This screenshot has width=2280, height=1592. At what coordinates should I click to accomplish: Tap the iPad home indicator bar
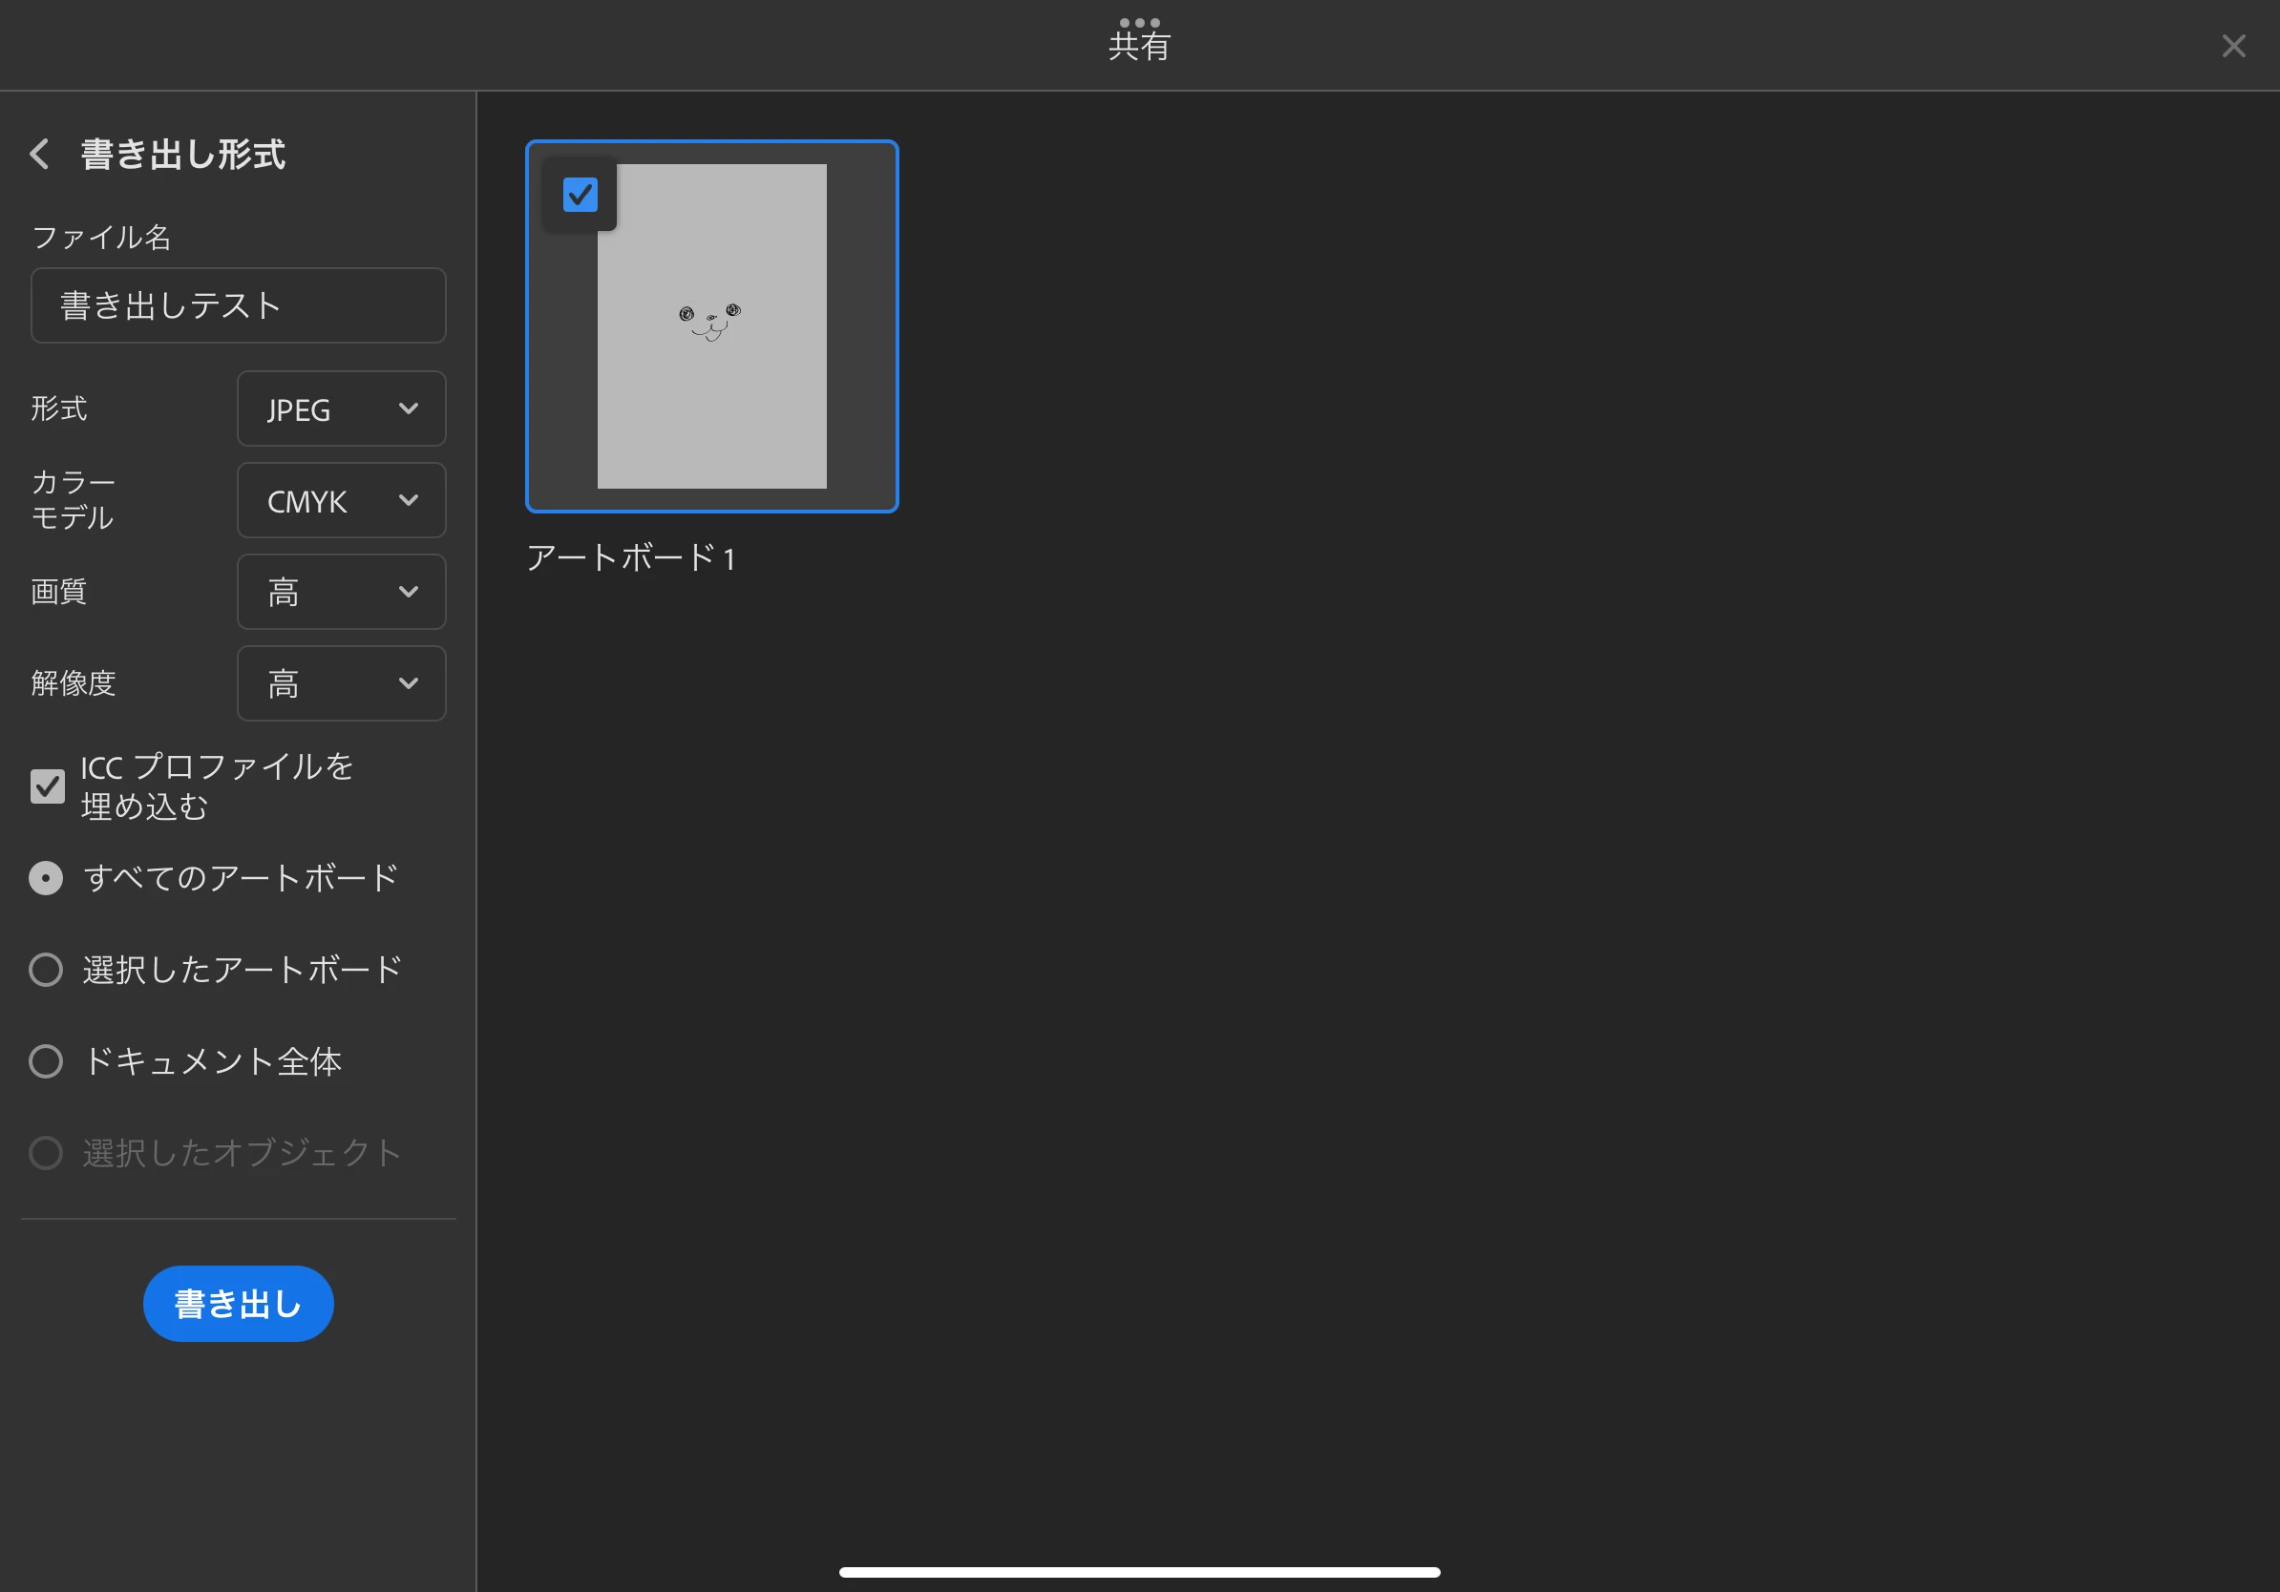tap(1139, 1572)
